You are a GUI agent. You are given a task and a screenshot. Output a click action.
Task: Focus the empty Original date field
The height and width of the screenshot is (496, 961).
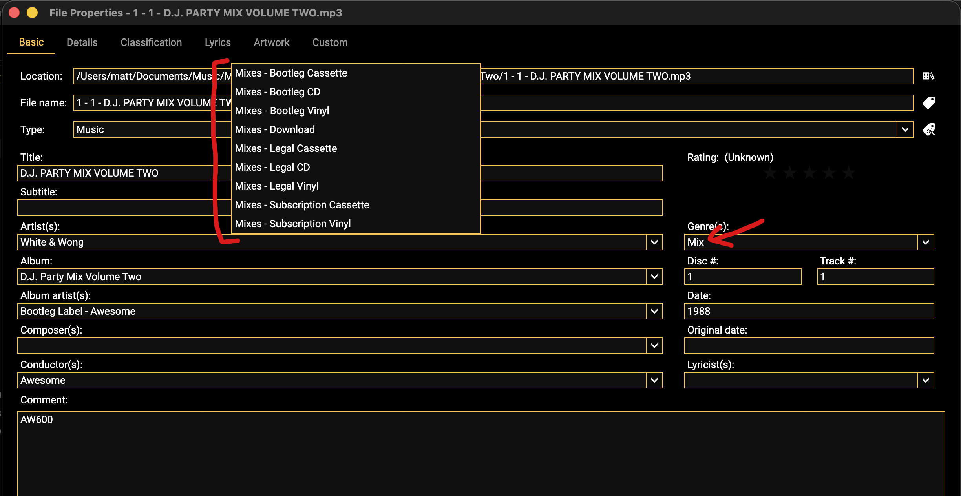[x=809, y=346]
